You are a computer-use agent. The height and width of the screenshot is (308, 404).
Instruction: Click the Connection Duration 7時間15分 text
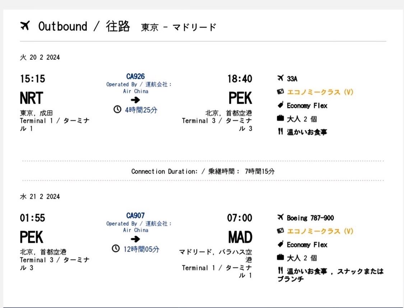(203, 171)
